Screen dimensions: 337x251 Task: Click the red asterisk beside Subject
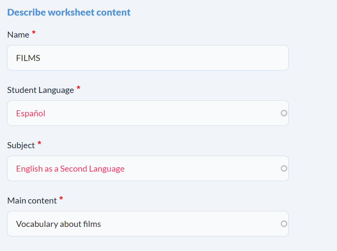click(x=39, y=144)
